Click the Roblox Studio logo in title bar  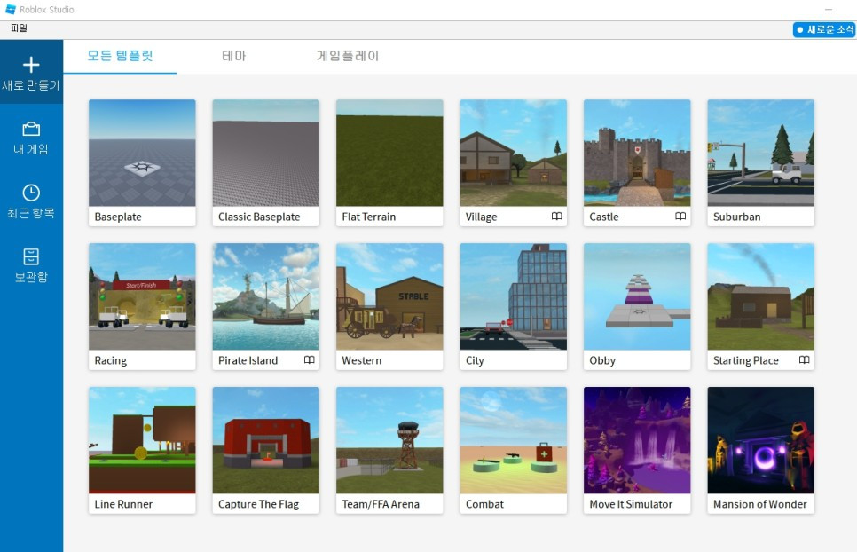(11, 9)
